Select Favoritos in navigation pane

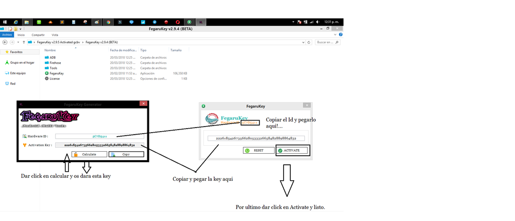(16, 52)
